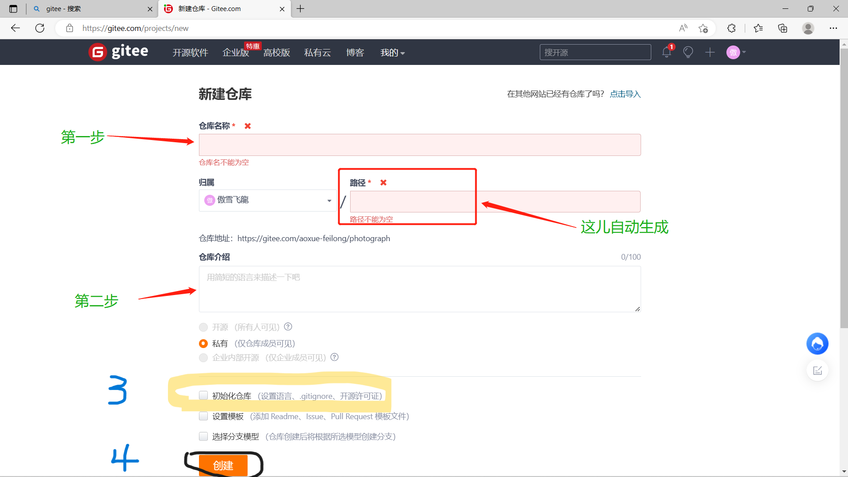Open 博客 nav item

(x=355, y=53)
